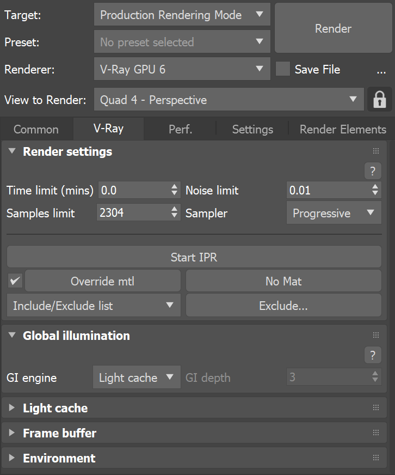The width and height of the screenshot is (395, 475).
Task: Click the Environment panel grip handle
Action: click(x=375, y=458)
